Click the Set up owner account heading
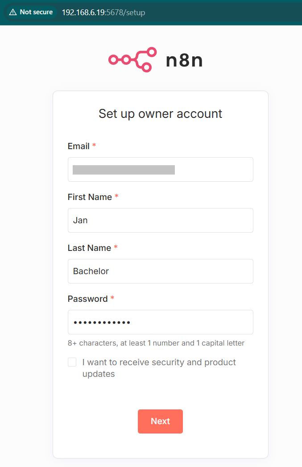The width and height of the screenshot is (302, 467). tap(160, 113)
